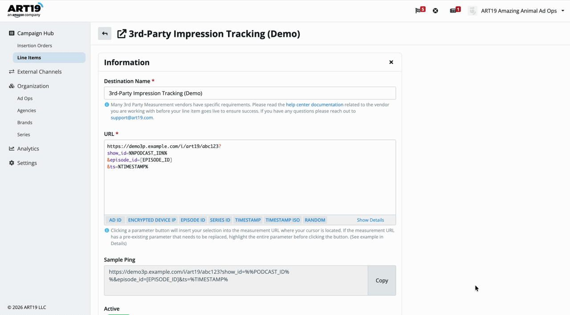Select External Channels in the sidebar

click(x=39, y=71)
